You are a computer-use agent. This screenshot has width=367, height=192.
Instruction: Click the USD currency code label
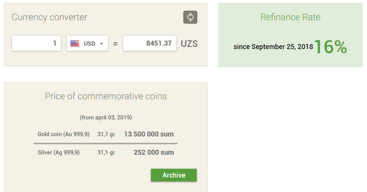pyautogui.click(x=90, y=44)
